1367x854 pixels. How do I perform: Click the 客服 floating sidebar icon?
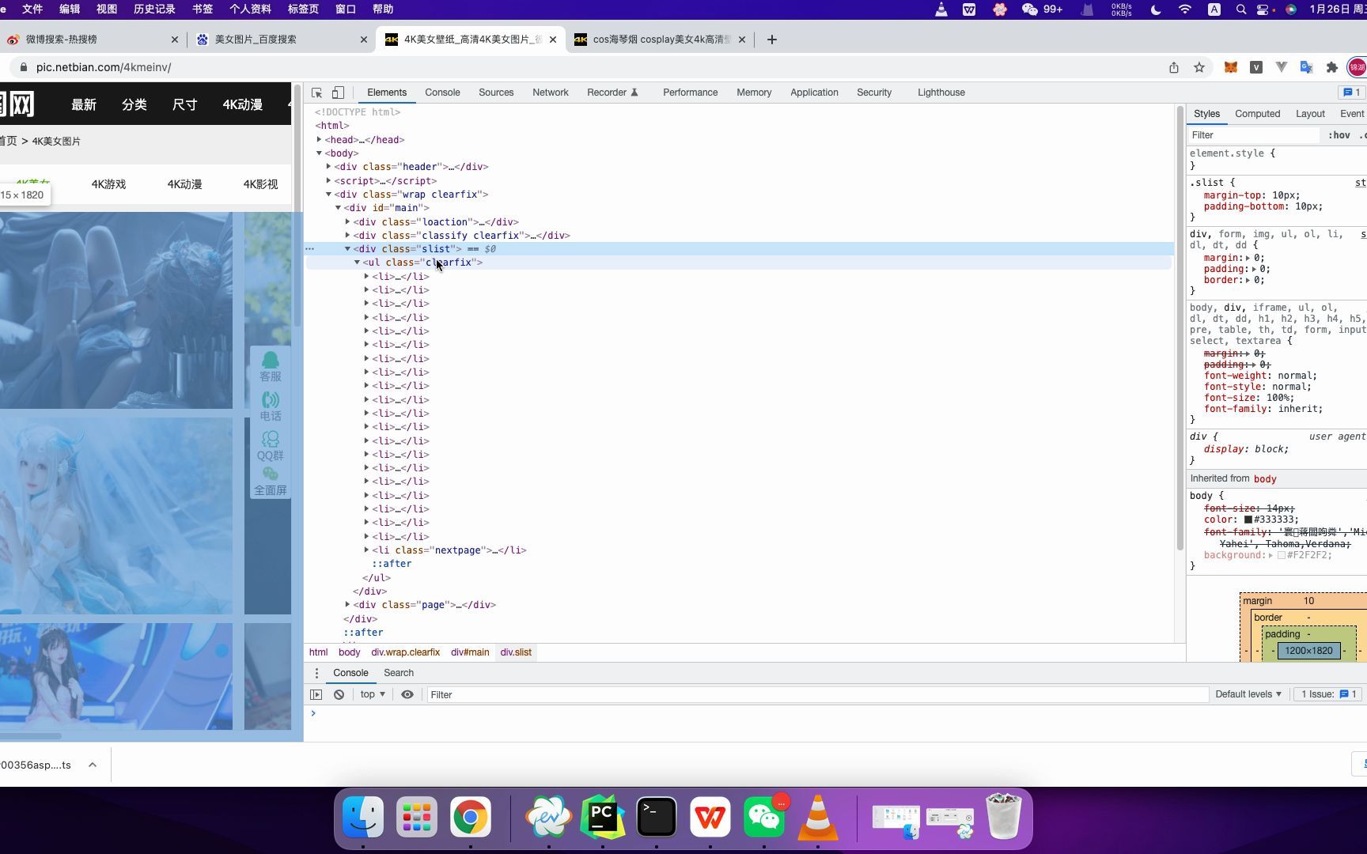point(271,368)
